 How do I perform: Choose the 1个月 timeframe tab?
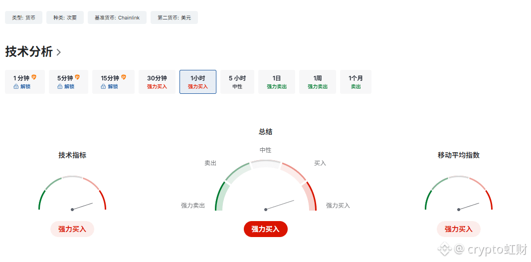(x=355, y=82)
